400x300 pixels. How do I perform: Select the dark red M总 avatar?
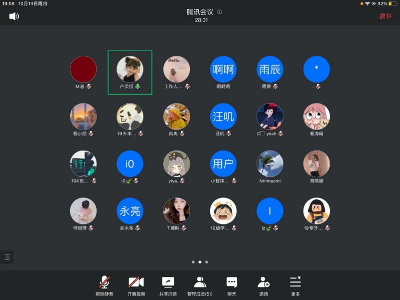(x=83, y=69)
